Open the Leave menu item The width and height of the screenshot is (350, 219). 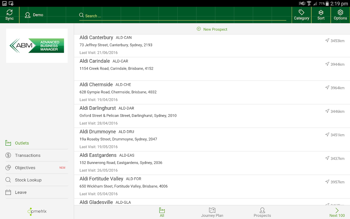(37, 192)
